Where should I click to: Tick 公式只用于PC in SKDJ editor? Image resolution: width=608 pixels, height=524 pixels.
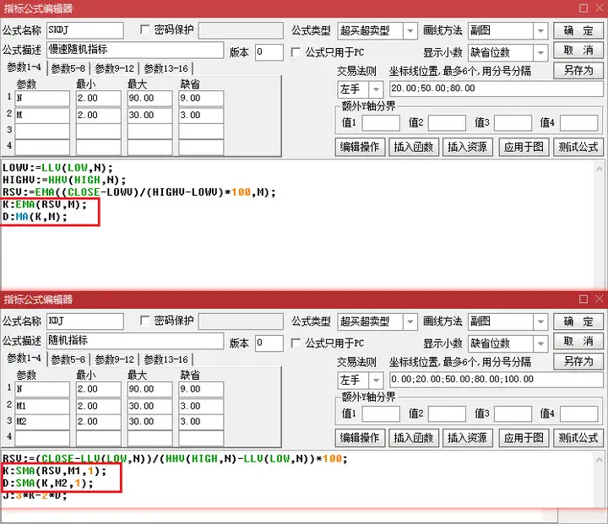(296, 52)
